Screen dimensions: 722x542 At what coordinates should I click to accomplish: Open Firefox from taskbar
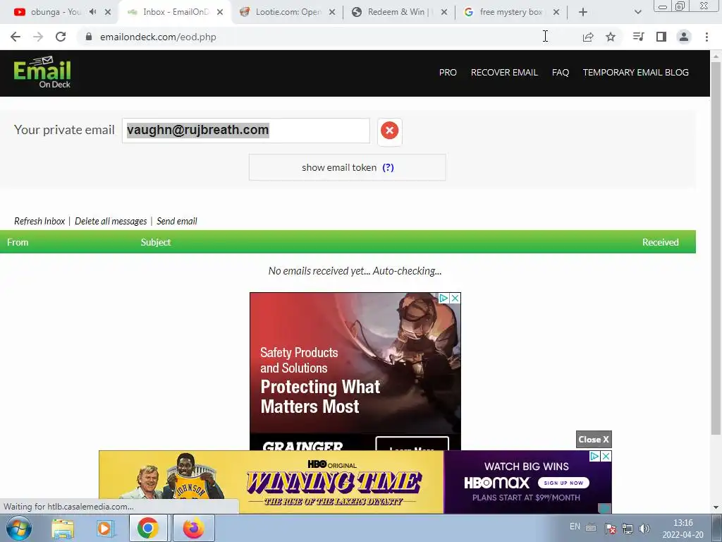coord(193,528)
